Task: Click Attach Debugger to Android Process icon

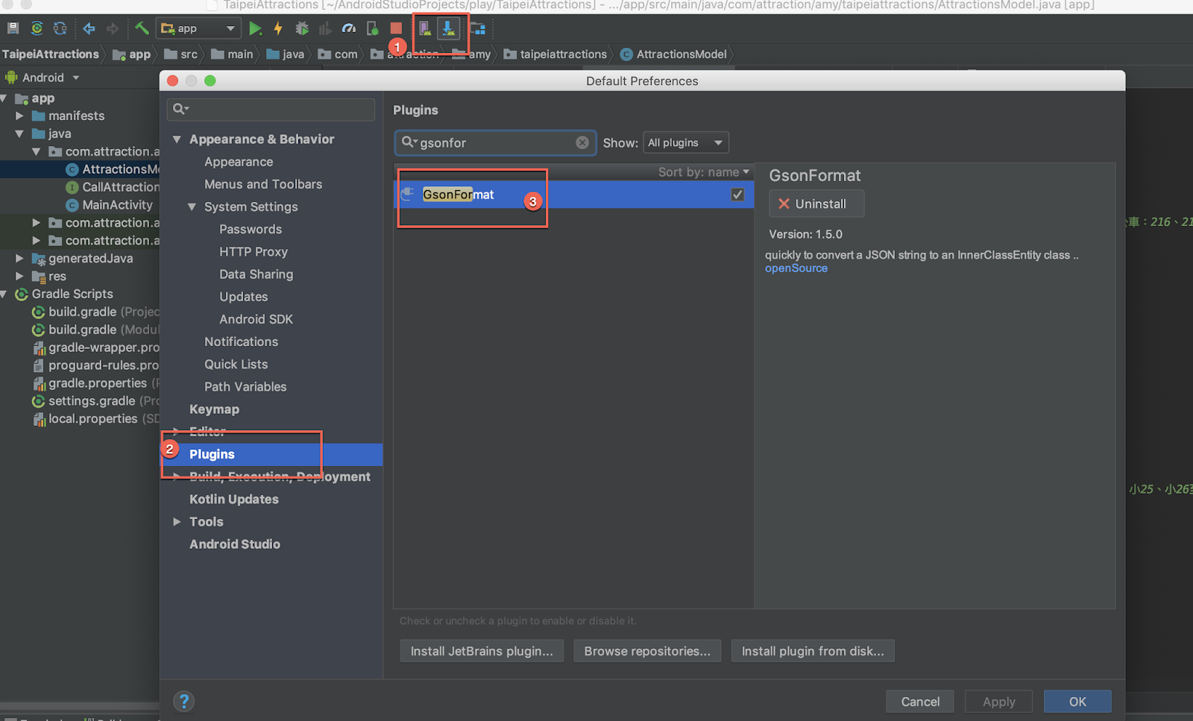Action: [x=373, y=28]
